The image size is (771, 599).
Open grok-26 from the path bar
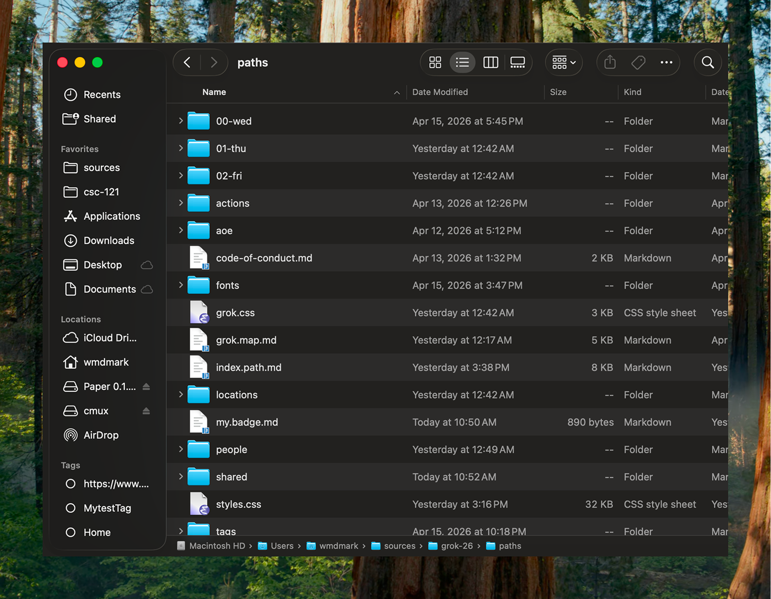(457, 546)
